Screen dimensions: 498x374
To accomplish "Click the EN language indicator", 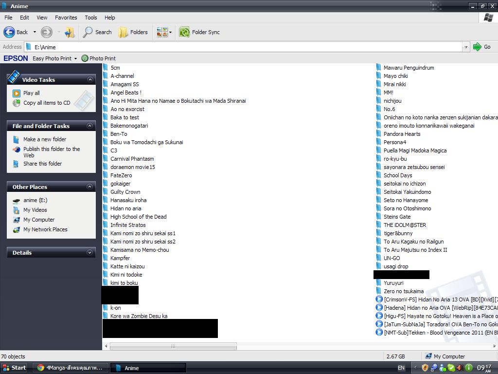I will pos(401,368).
